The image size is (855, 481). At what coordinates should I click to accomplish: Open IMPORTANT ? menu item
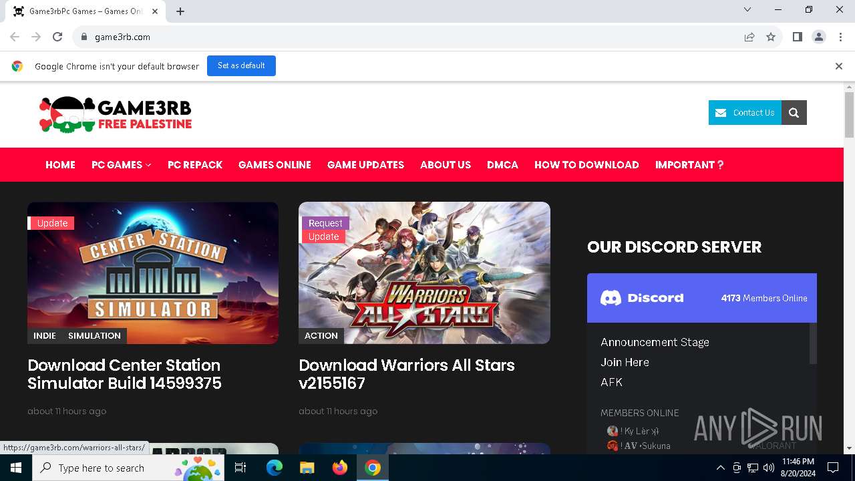[x=689, y=164]
